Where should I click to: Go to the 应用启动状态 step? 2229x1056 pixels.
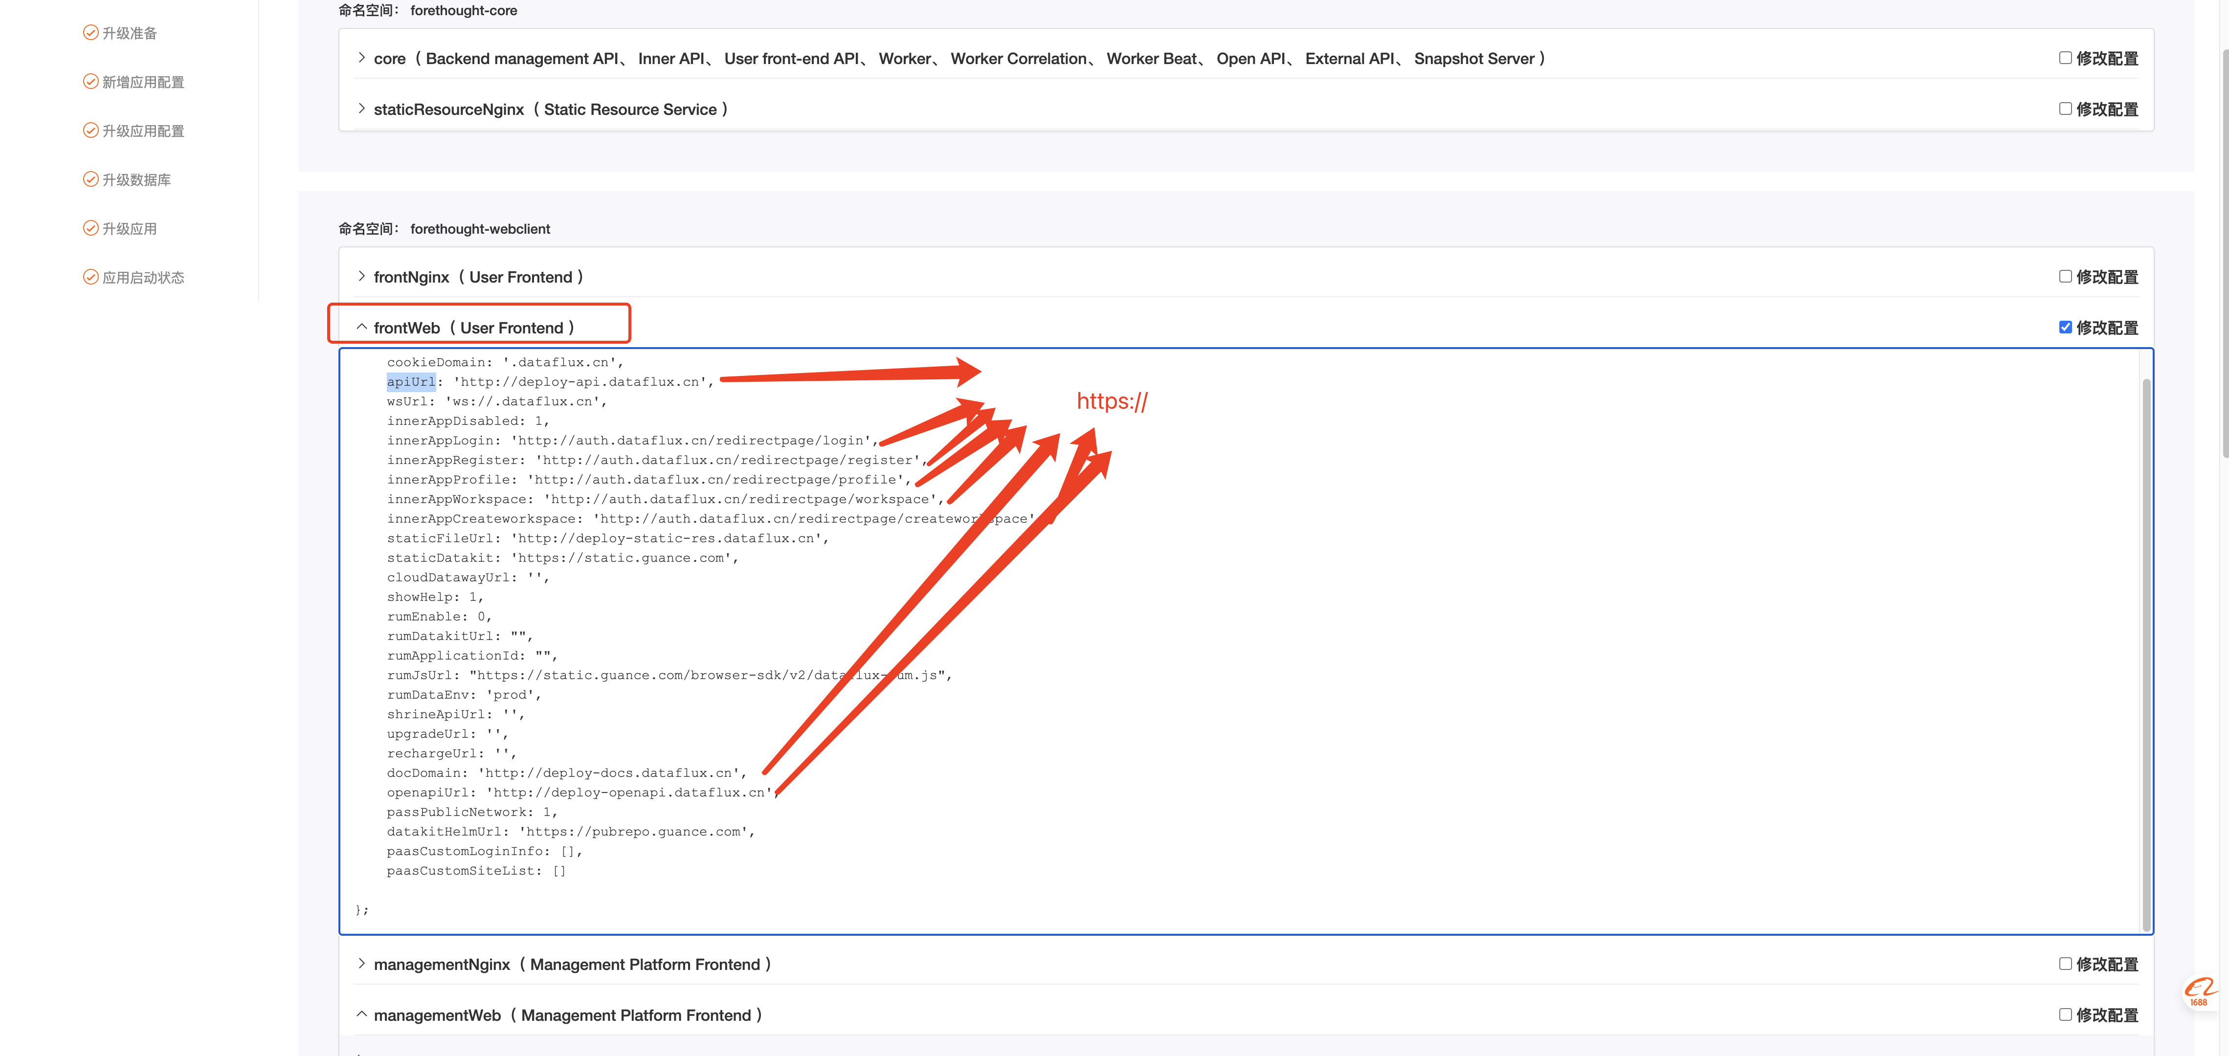pyautogui.click(x=143, y=278)
